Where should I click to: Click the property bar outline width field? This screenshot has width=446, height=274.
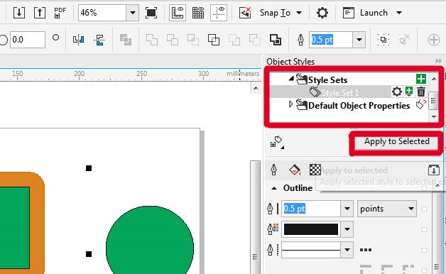tap(330, 40)
